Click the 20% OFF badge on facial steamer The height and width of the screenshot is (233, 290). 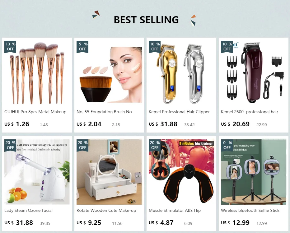click(x=10, y=145)
